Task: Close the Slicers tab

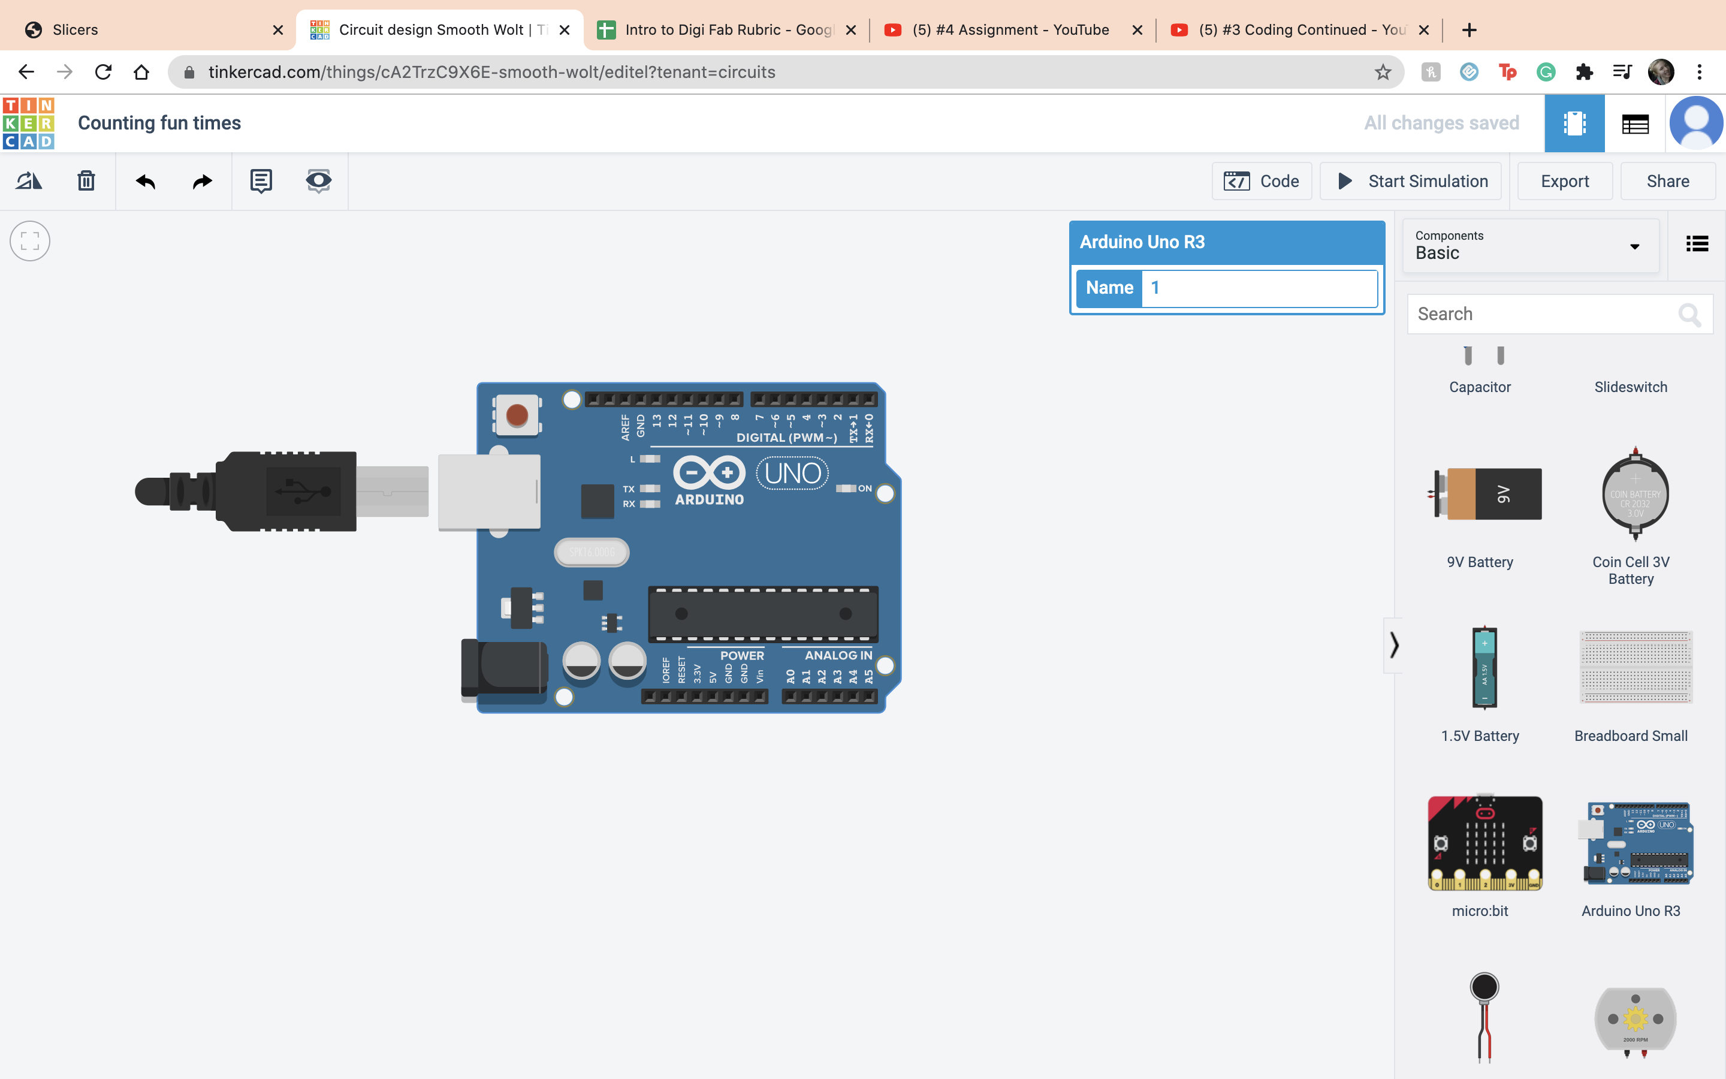Action: tap(277, 30)
